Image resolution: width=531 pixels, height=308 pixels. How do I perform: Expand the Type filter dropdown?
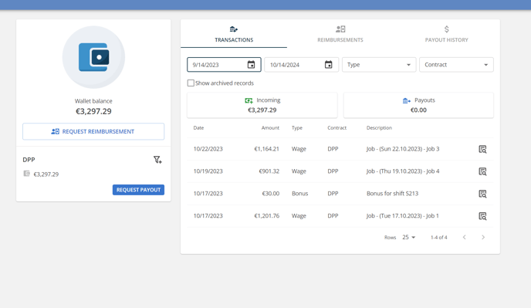point(379,65)
